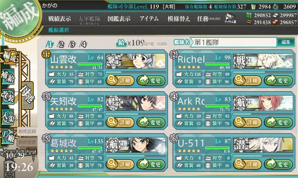
Task: Open 戦績表示 menu item
Action: pyautogui.click(x=60, y=19)
